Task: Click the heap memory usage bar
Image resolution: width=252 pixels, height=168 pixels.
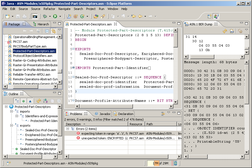Action: 158,163
